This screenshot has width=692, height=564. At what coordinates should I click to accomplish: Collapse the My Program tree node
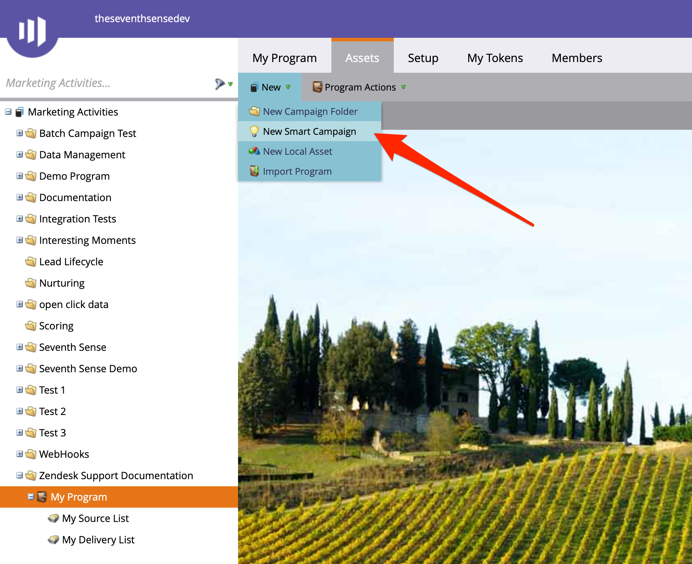[x=31, y=497]
